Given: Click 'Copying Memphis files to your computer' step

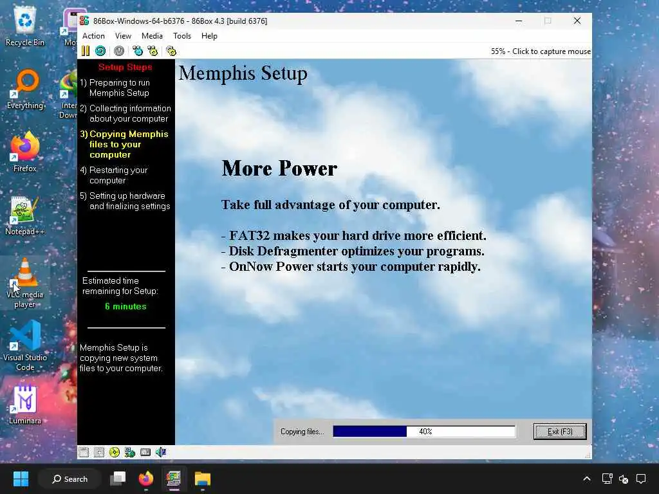Looking at the screenshot, I should (x=124, y=144).
